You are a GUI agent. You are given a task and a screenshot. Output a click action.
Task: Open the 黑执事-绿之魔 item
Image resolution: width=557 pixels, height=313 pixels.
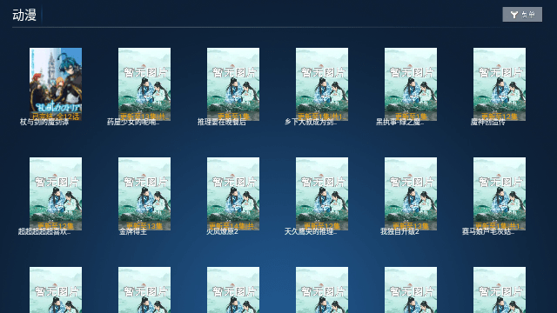[411, 84]
